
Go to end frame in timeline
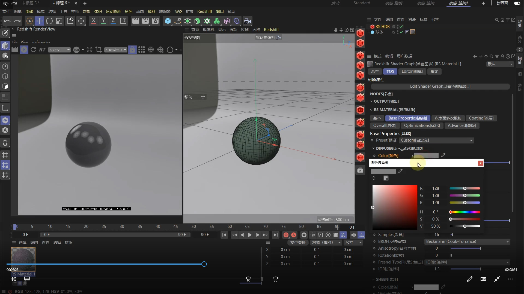pos(276,235)
